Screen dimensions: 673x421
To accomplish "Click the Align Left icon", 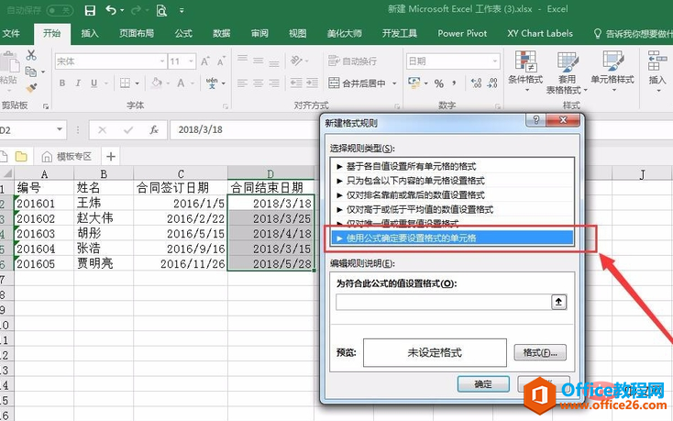I will pos(242,83).
